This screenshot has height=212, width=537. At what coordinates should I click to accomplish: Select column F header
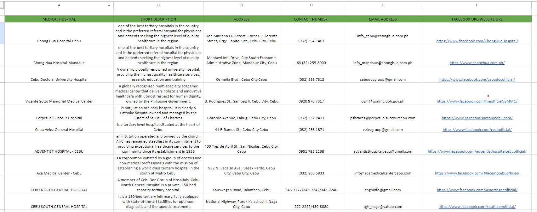coord(477,5)
